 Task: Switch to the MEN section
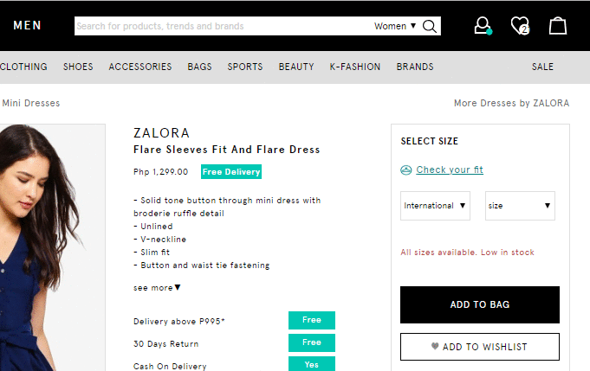[x=27, y=25]
